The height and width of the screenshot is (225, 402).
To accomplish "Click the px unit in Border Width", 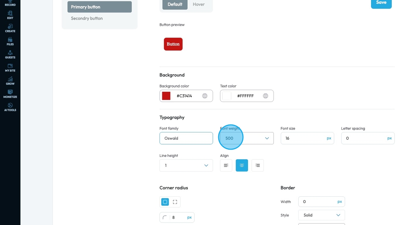I will [340, 202].
